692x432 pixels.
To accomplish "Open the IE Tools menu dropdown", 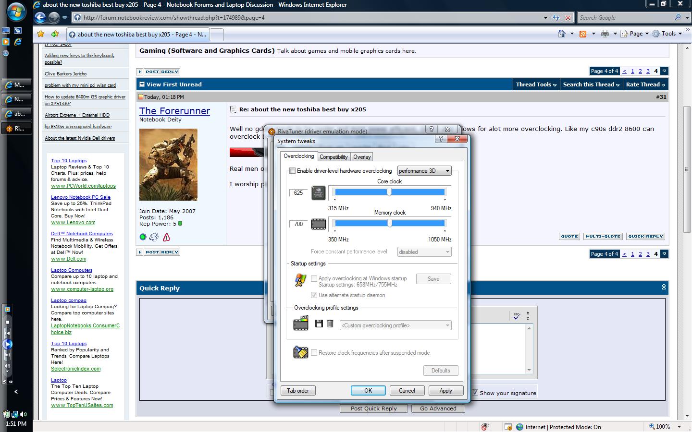I will point(667,34).
